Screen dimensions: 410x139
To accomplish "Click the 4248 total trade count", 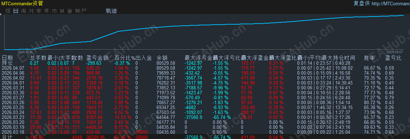I will 77,137.
